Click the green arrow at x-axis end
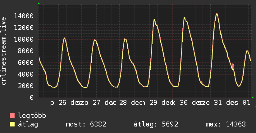256x133 pixels. click(x=253, y=97)
